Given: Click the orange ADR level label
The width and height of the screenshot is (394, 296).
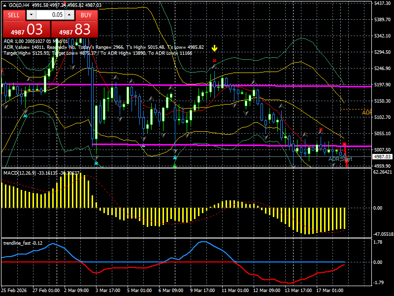Looking at the screenshot, I should [x=366, y=112].
